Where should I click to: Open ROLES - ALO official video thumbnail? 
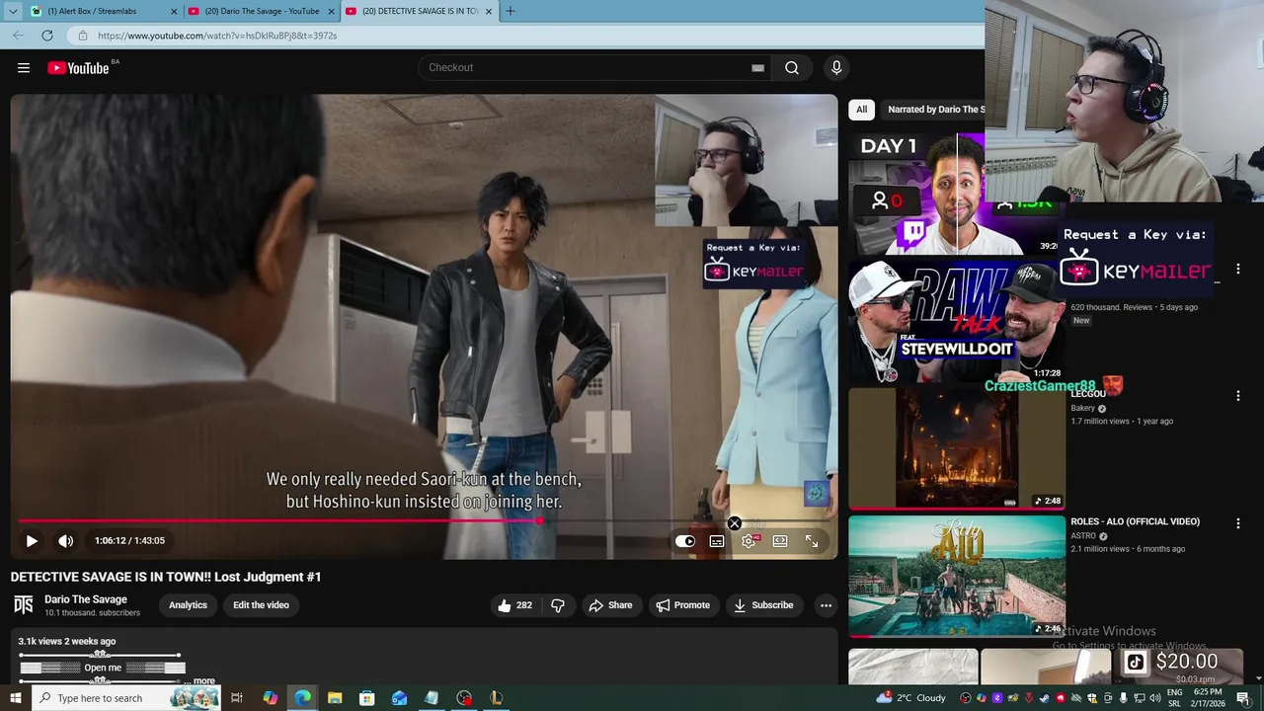[957, 576]
